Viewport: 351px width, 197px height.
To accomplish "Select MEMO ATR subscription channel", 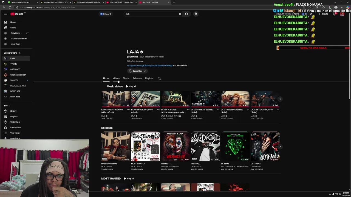I will [x=16, y=91].
